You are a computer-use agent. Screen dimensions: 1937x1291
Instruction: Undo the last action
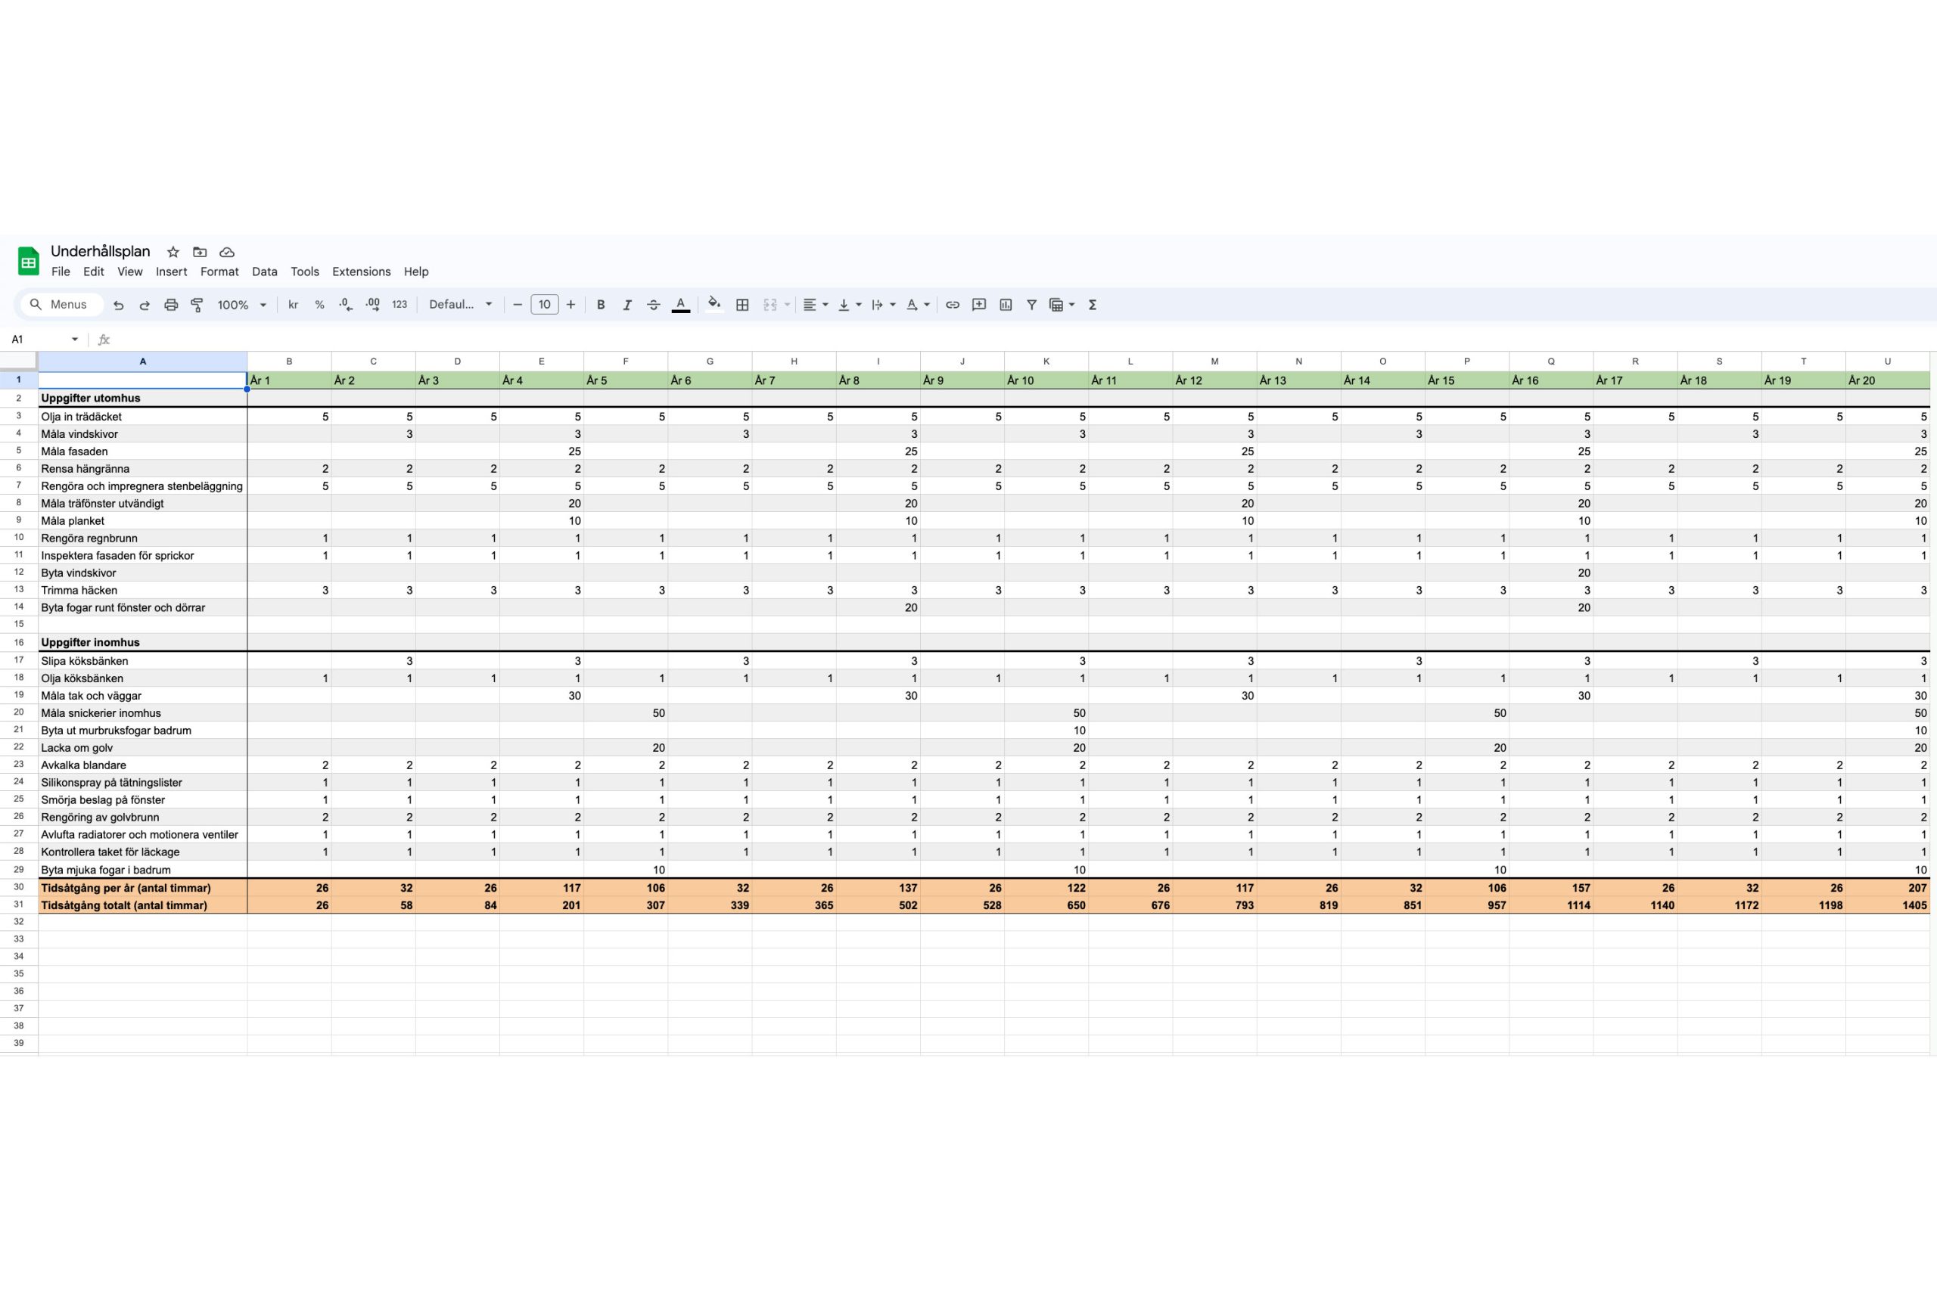pos(119,305)
